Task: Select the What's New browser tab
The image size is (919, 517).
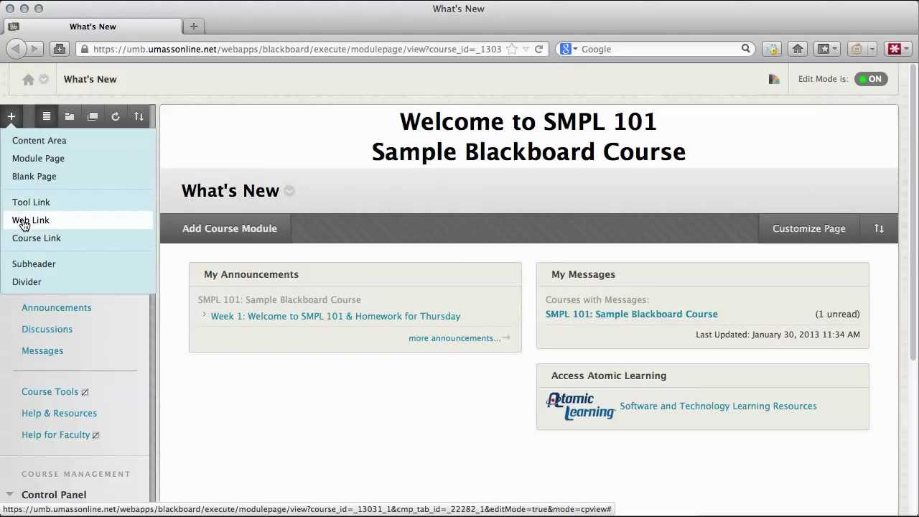Action: click(93, 27)
